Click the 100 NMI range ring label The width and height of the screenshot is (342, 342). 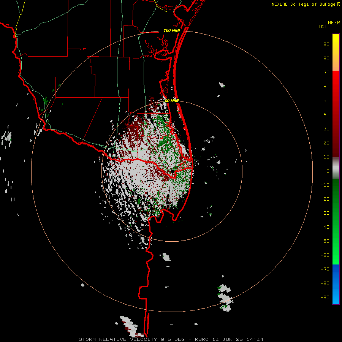tap(172, 30)
